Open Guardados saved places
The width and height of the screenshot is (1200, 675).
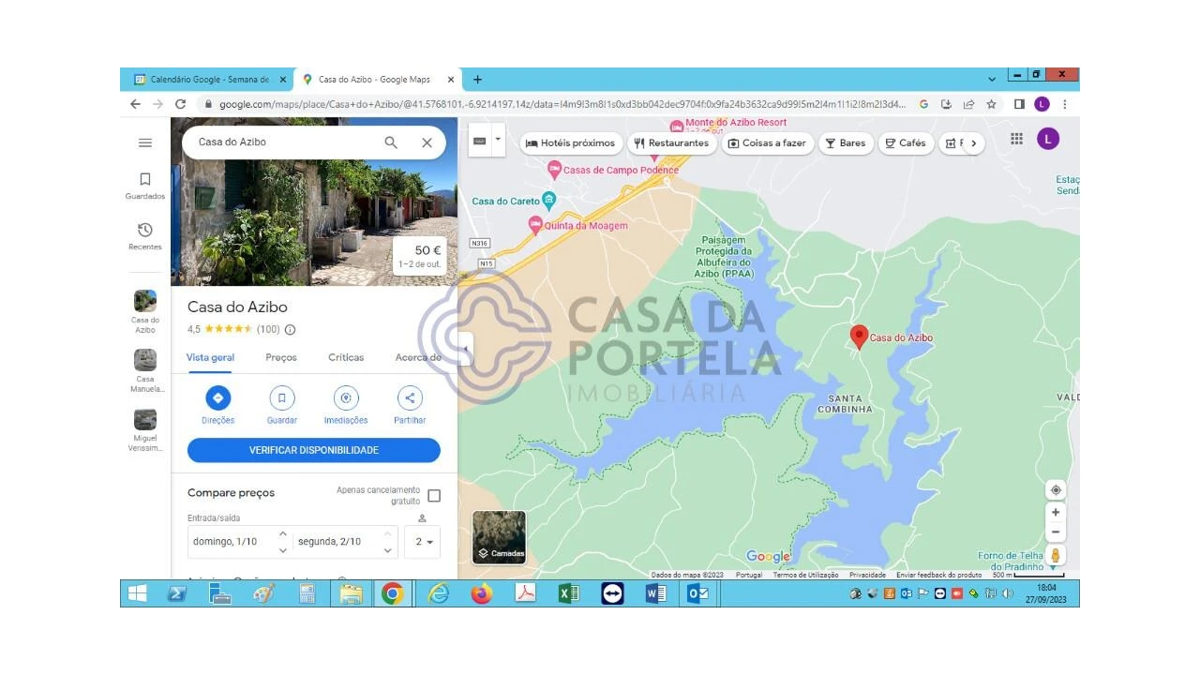[x=145, y=185]
